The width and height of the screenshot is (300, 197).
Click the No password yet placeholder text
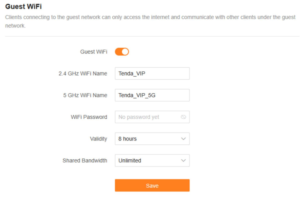point(139,117)
